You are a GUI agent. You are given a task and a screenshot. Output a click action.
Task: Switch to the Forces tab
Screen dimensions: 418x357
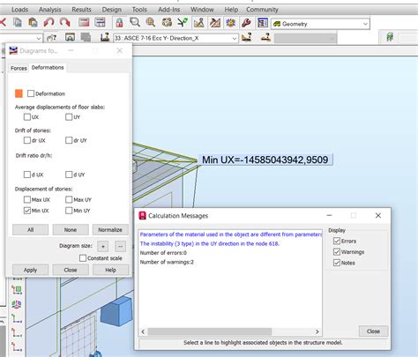pos(19,68)
